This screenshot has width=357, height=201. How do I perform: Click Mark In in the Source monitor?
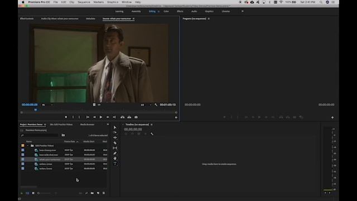tap(73, 117)
